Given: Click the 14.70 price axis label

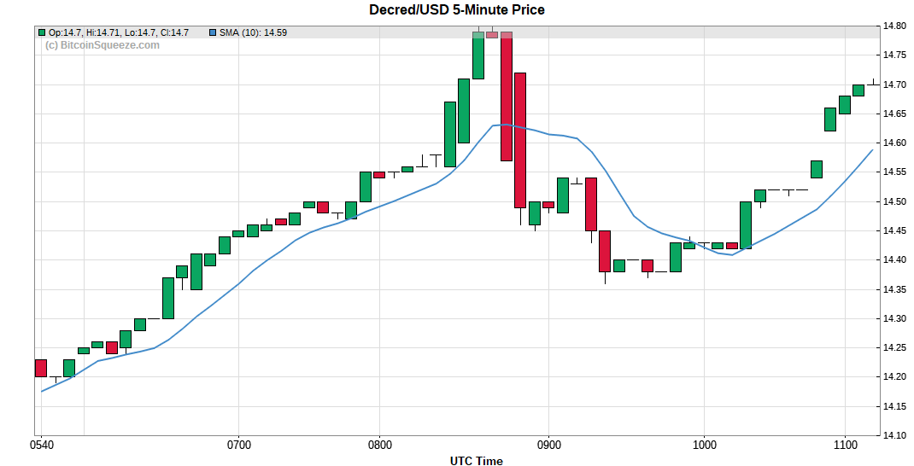Looking at the screenshot, I should tap(894, 85).
